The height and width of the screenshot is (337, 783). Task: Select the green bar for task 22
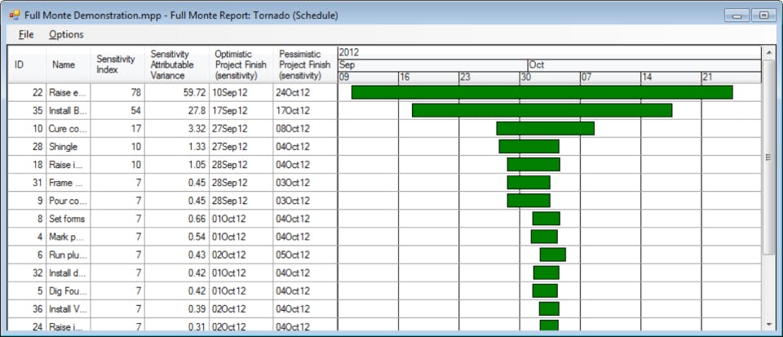coord(542,92)
